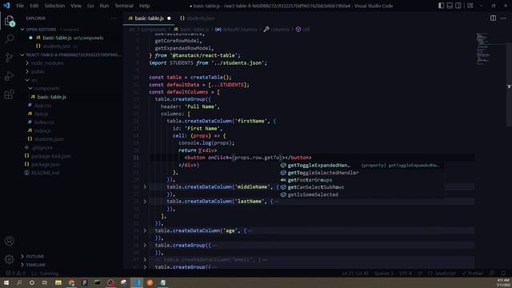This screenshot has height=288, width=512.
Task: Open the Extensions view
Action: tap(10, 94)
